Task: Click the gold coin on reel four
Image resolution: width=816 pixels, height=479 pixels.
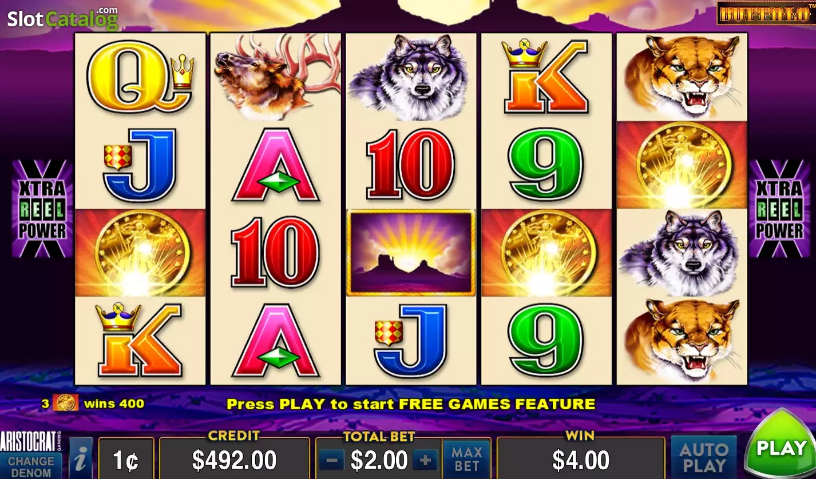Action: (x=546, y=253)
